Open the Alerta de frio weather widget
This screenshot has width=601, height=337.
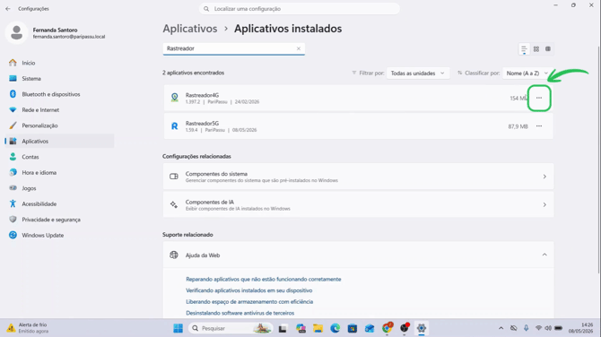(28, 328)
